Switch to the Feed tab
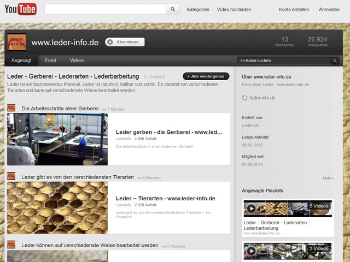 click(x=50, y=61)
